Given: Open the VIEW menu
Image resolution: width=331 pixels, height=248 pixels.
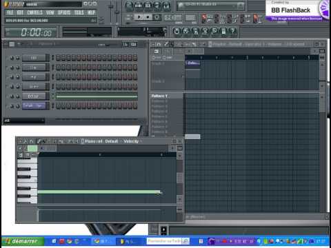Looking at the screenshot, I should click(50, 12).
